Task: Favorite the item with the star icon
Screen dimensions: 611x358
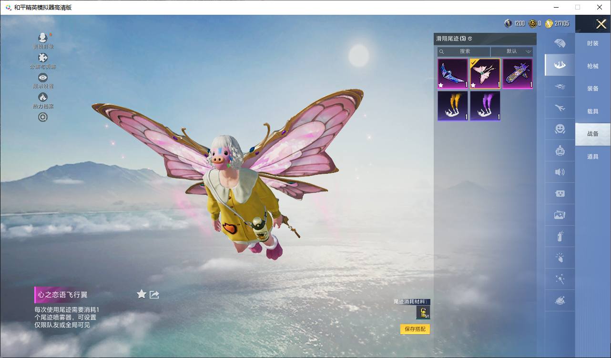Action: click(142, 294)
